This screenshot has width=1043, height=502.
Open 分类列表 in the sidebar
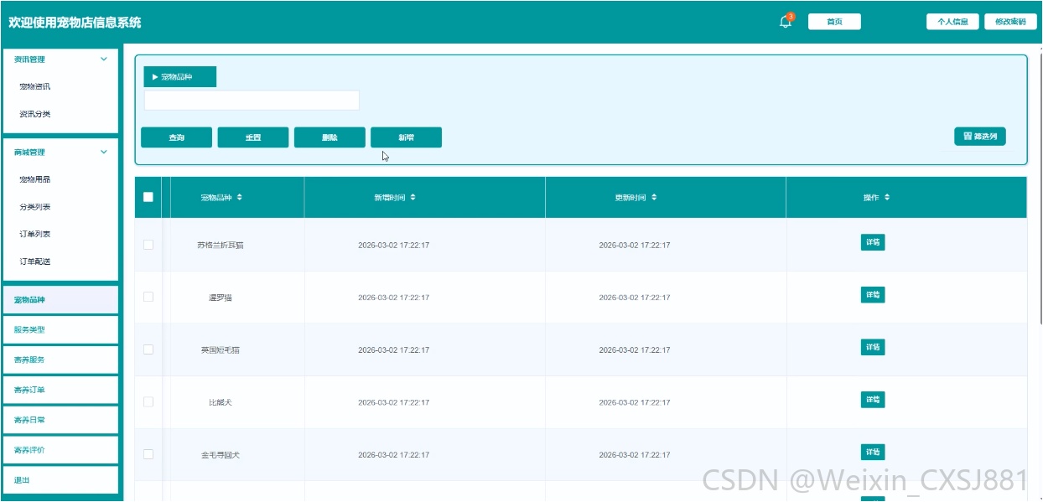click(x=35, y=207)
